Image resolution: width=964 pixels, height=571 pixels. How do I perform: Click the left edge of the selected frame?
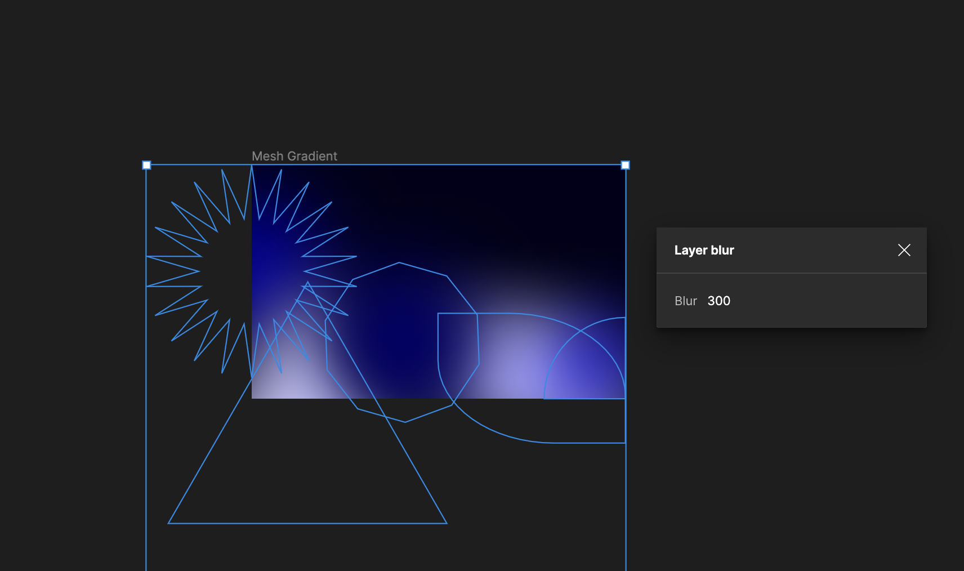[x=146, y=450]
